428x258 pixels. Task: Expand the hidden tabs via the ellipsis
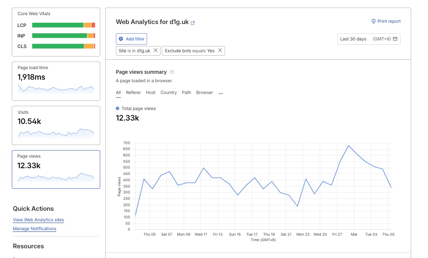click(221, 92)
